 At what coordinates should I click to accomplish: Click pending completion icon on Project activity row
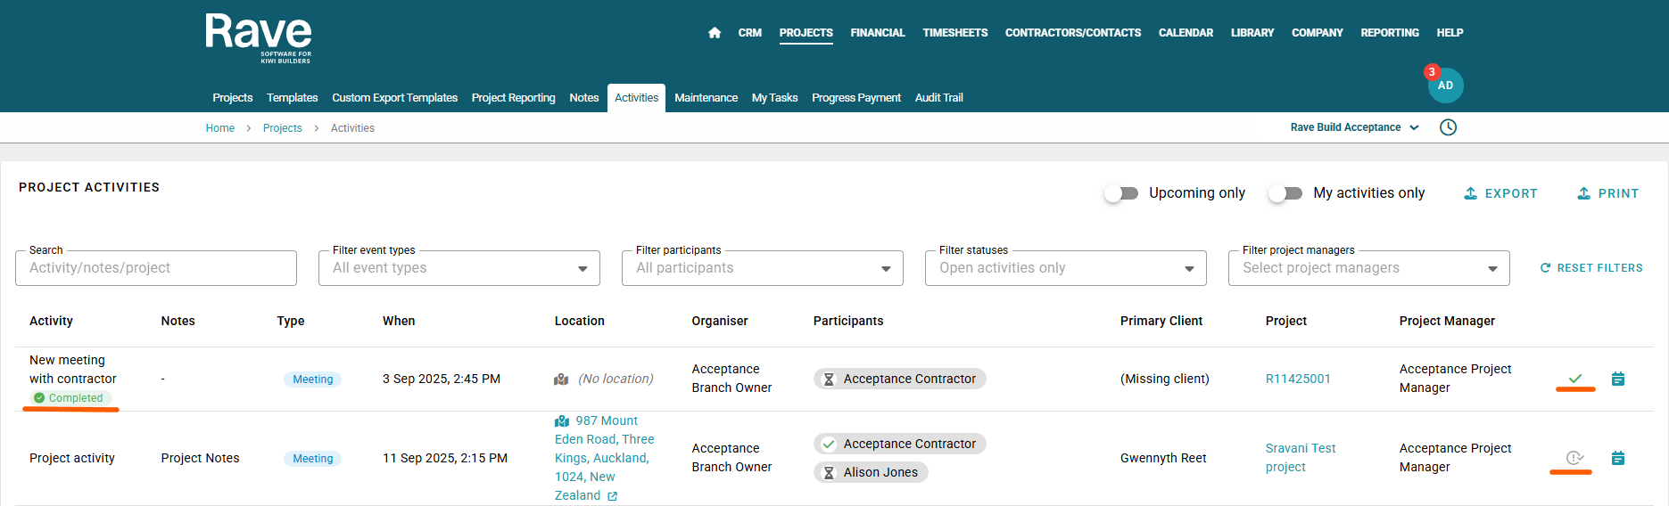pyautogui.click(x=1574, y=458)
